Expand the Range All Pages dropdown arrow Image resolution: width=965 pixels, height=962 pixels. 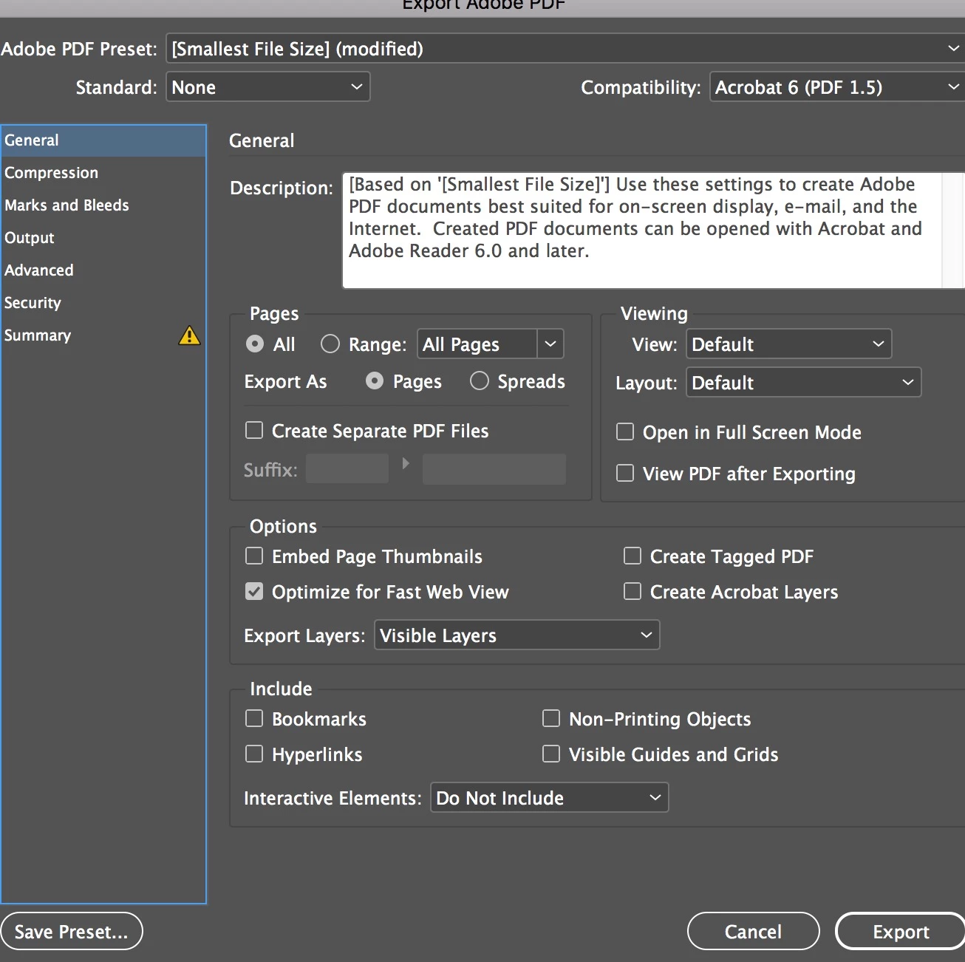click(x=550, y=344)
